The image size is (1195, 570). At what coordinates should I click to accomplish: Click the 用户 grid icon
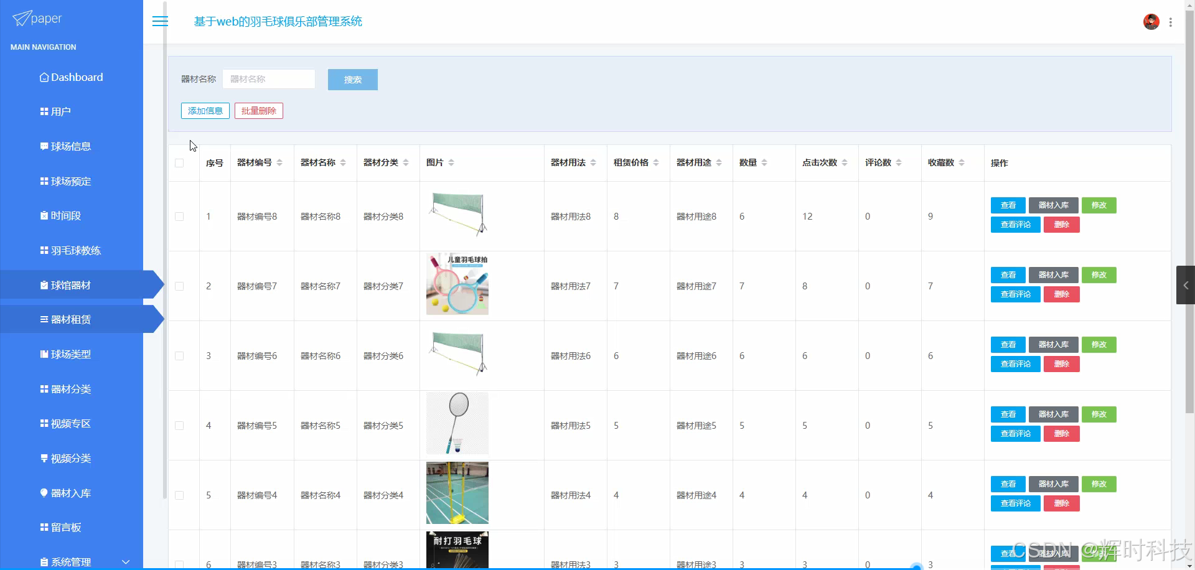(x=44, y=111)
